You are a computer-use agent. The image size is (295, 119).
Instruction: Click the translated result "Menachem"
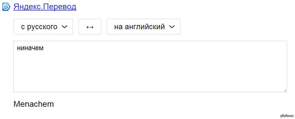[34, 104]
